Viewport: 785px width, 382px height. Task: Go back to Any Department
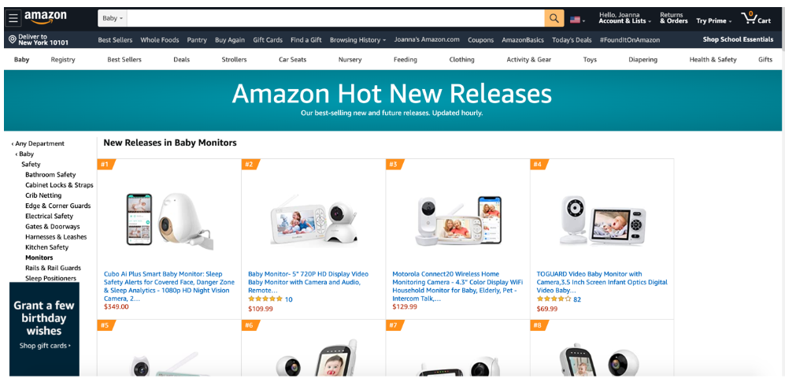(38, 143)
